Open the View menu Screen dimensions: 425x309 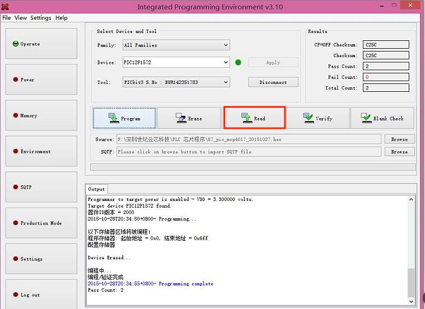21,17
